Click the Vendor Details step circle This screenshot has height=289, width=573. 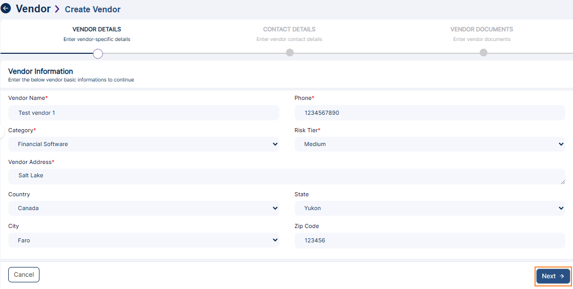click(x=98, y=53)
